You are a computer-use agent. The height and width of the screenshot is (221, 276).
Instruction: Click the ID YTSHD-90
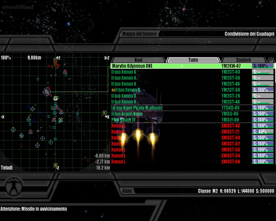pyautogui.click(x=230, y=108)
